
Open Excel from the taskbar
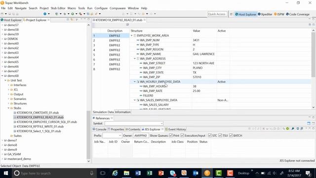[x=149, y=173]
